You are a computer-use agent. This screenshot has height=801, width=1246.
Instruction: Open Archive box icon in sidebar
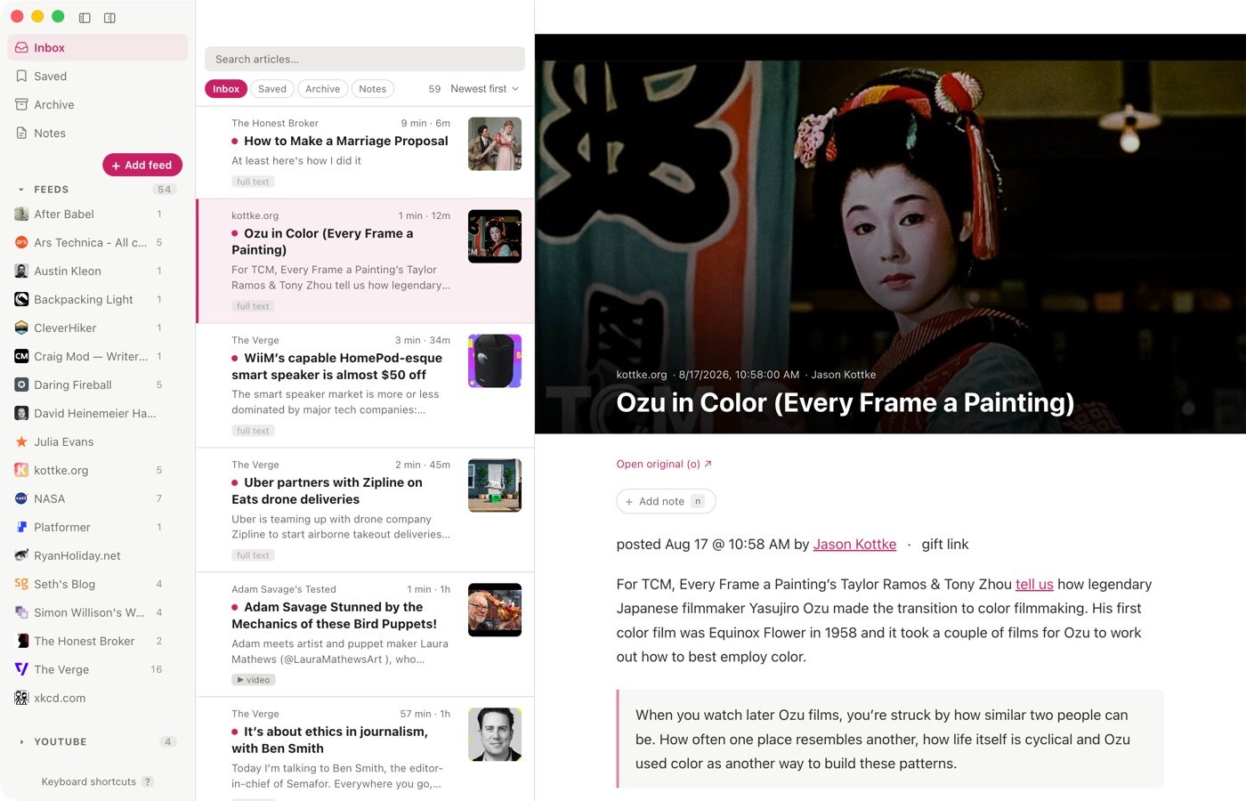(21, 105)
